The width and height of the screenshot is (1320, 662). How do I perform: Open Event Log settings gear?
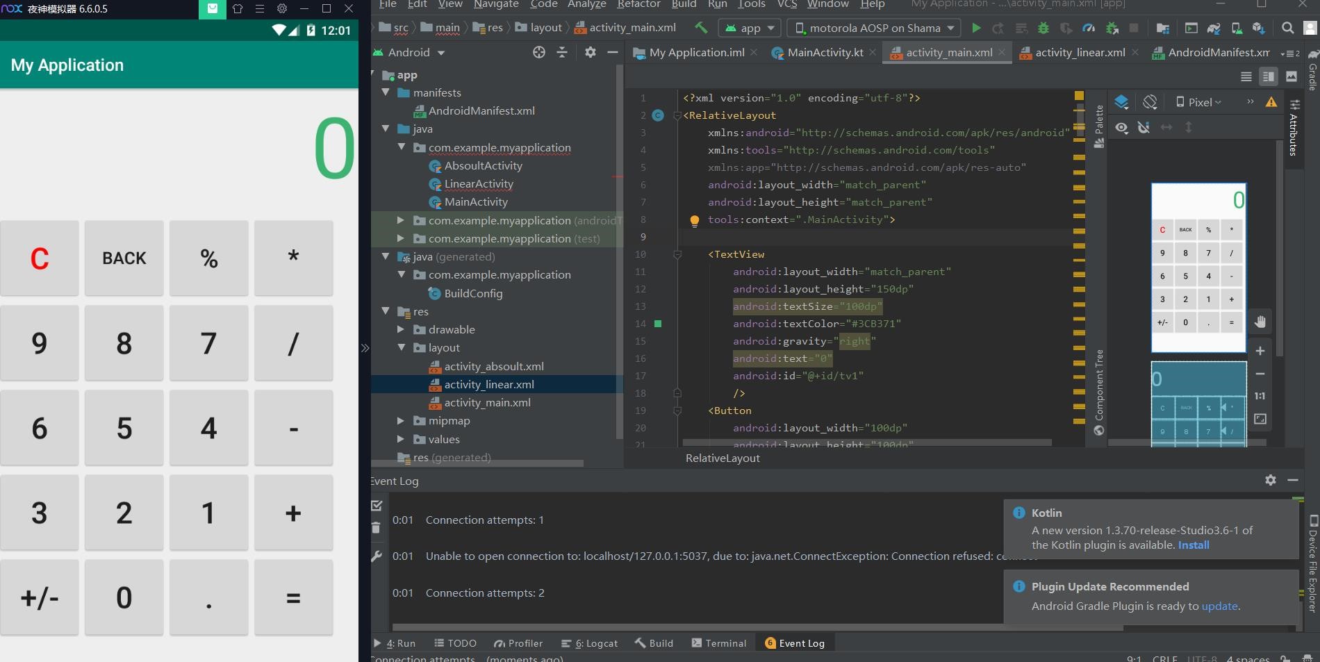click(x=1271, y=480)
